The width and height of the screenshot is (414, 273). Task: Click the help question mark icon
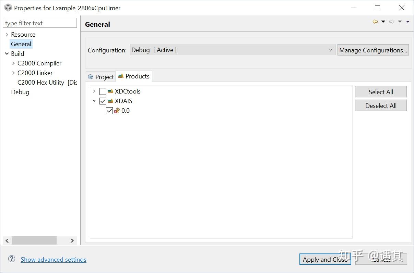[12, 259]
